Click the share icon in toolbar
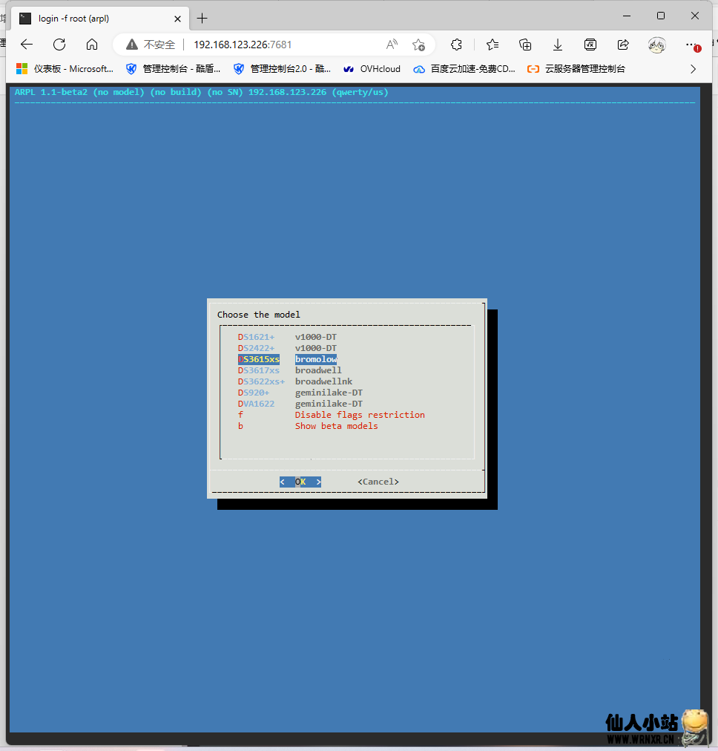The height and width of the screenshot is (751, 718). coord(623,45)
